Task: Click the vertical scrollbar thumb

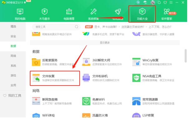Action: tap(186, 56)
